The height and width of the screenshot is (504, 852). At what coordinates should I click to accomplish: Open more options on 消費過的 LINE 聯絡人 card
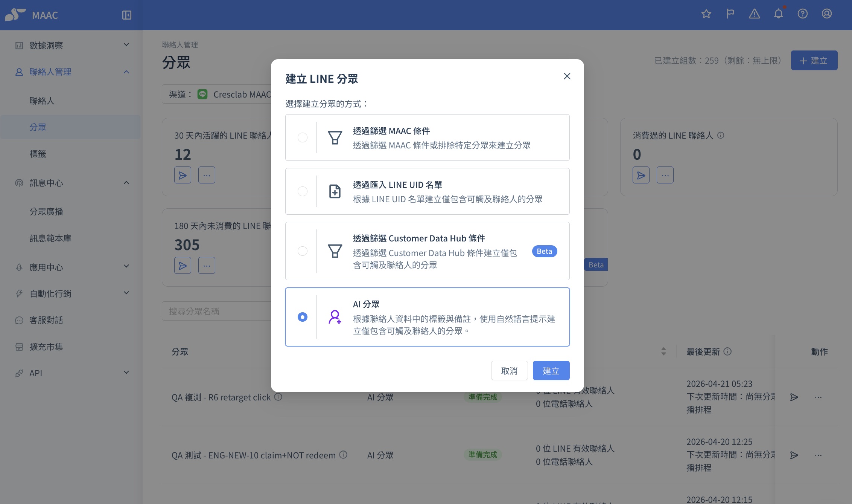coord(665,175)
